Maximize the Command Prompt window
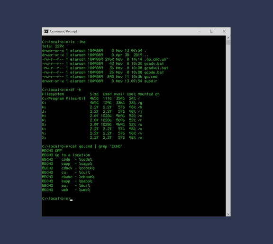Viewport: 273px width, 244px height. (212, 31)
